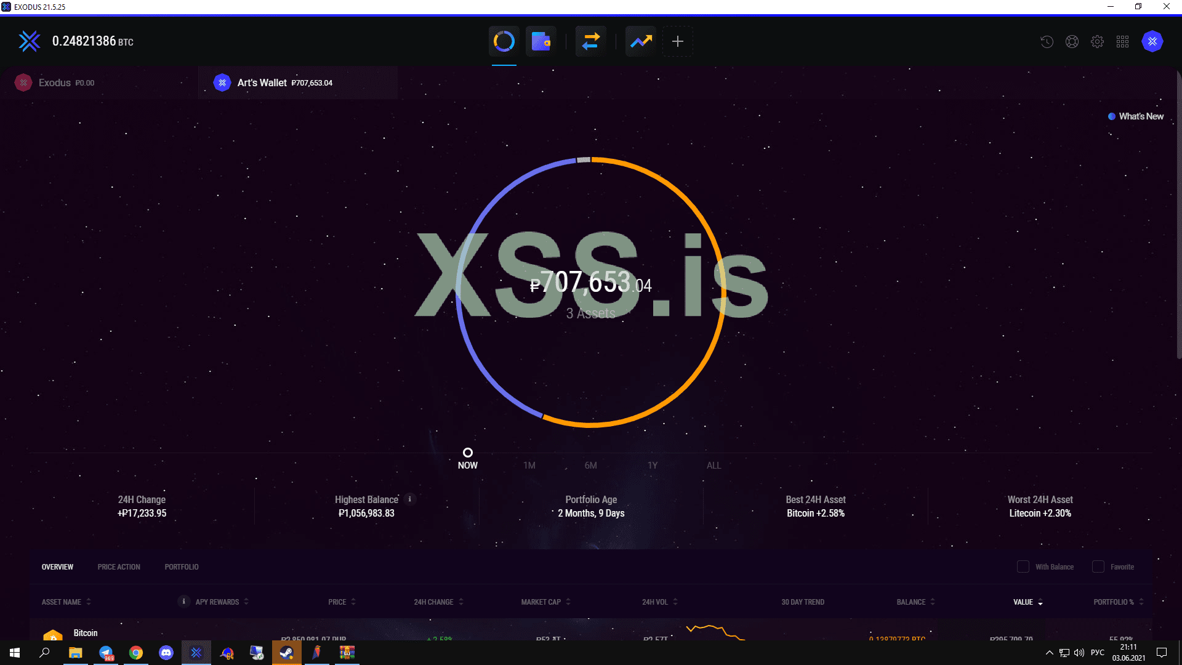Open the Markets trend chart icon

[x=640, y=41]
